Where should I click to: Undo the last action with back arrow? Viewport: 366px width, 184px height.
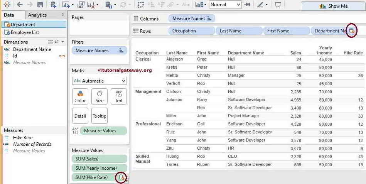coord(20,5)
